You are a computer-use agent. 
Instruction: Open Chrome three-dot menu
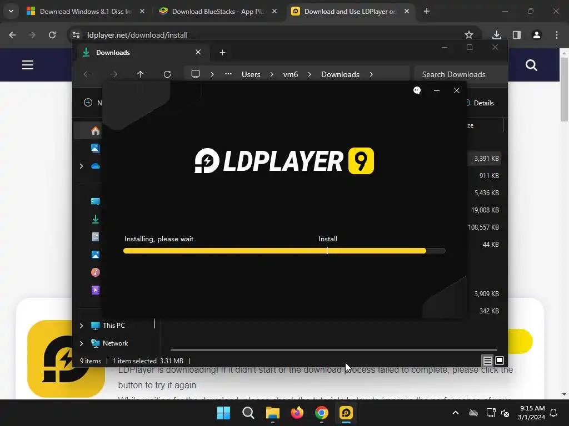coord(557,35)
